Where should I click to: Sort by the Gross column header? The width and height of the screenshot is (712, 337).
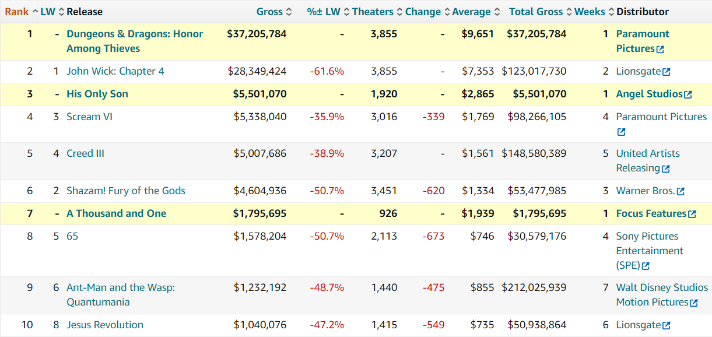coord(274,12)
